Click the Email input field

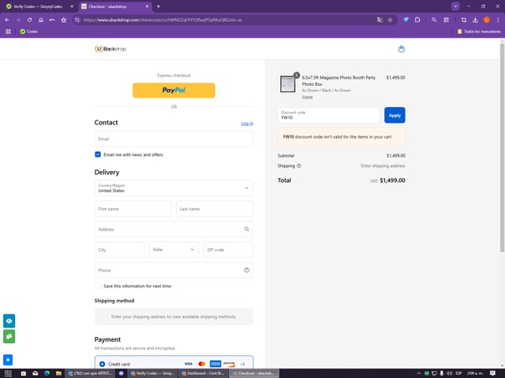pos(174,139)
